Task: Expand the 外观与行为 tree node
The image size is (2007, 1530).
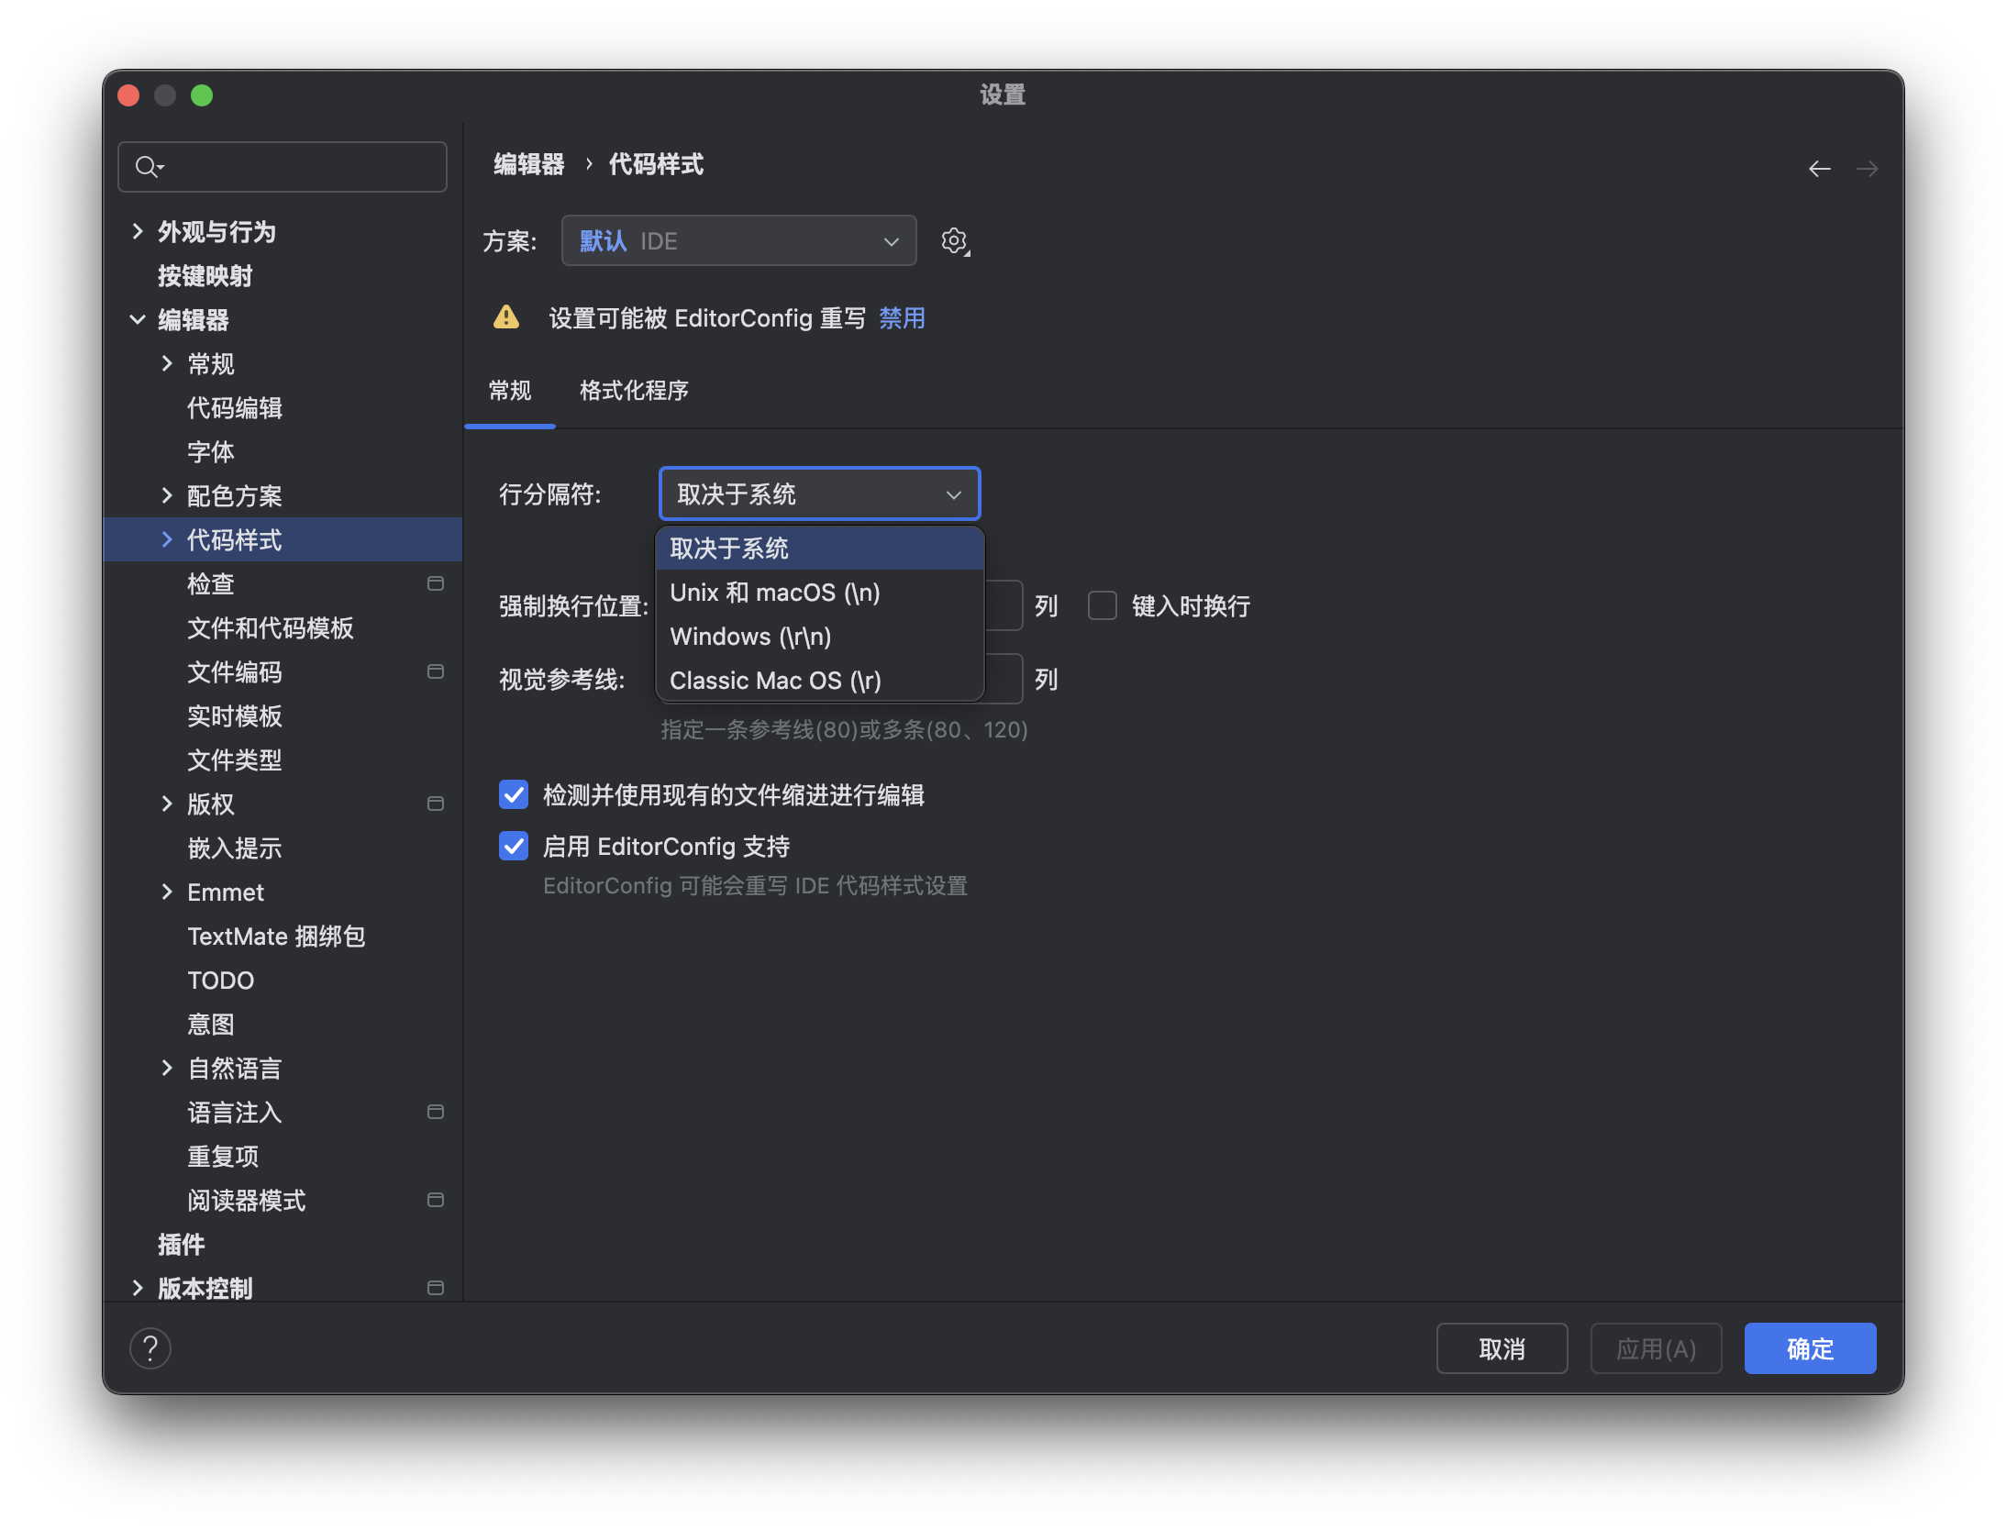Action: tap(138, 231)
